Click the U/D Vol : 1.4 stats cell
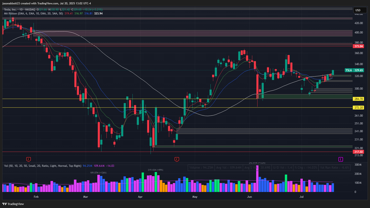Image resolution: width=370 pixels, height=208 pixels. click(282, 168)
